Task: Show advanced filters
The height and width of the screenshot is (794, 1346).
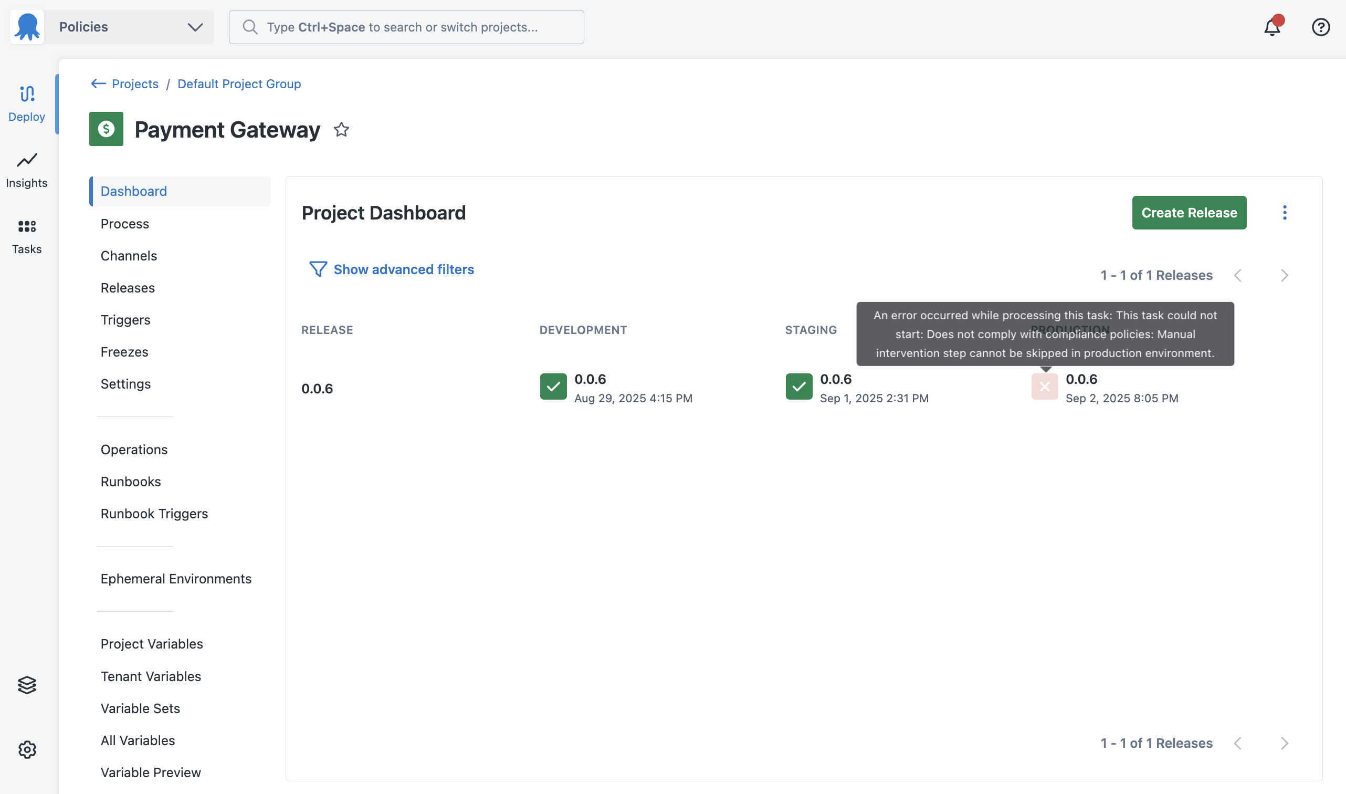Action: (x=404, y=269)
